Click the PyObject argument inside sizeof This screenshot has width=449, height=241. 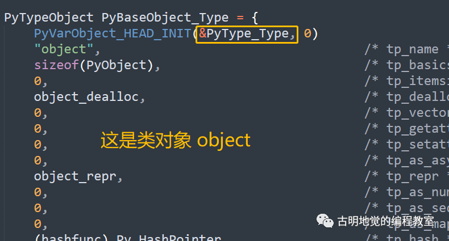point(117,65)
